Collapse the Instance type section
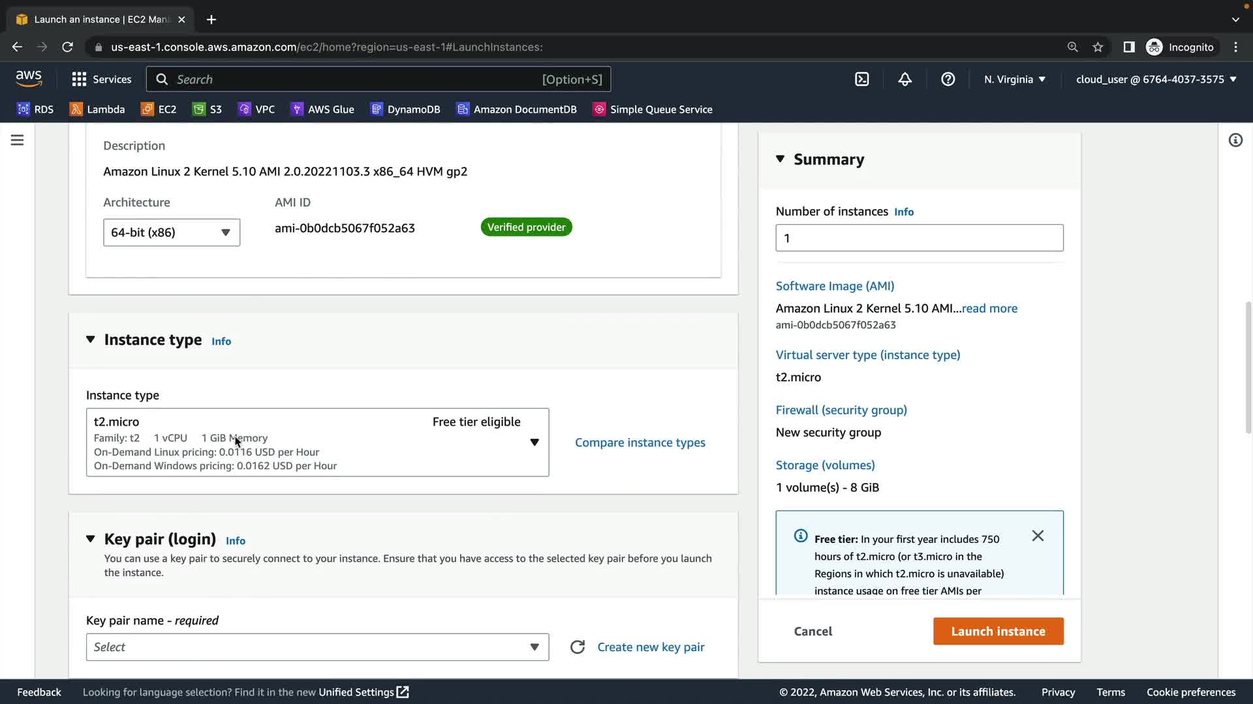Viewport: 1253px width, 704px height. coord(91,340)
